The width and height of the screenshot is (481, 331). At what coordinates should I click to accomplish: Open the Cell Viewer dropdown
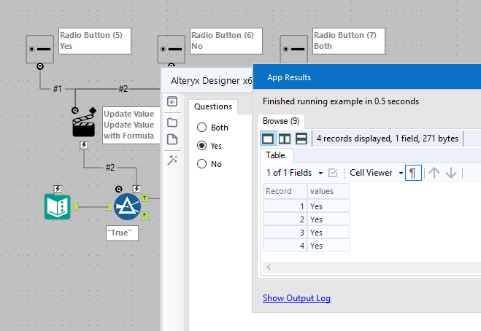377,173
